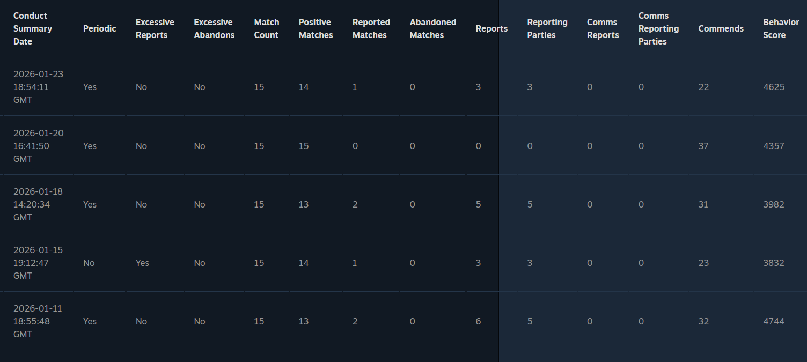The height and width of the screenshot is (362, 807).
Task: Click Abandoned Matches 0 in the 2026-01-18 row
Action: pyautogui.click(x=413, y=204)
